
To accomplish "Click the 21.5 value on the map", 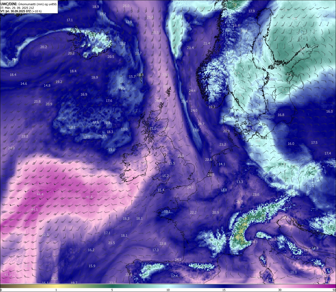I will pos(112,243).
